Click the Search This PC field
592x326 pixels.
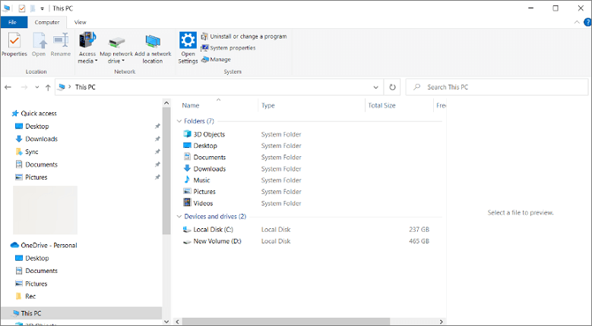pos(497,87)
